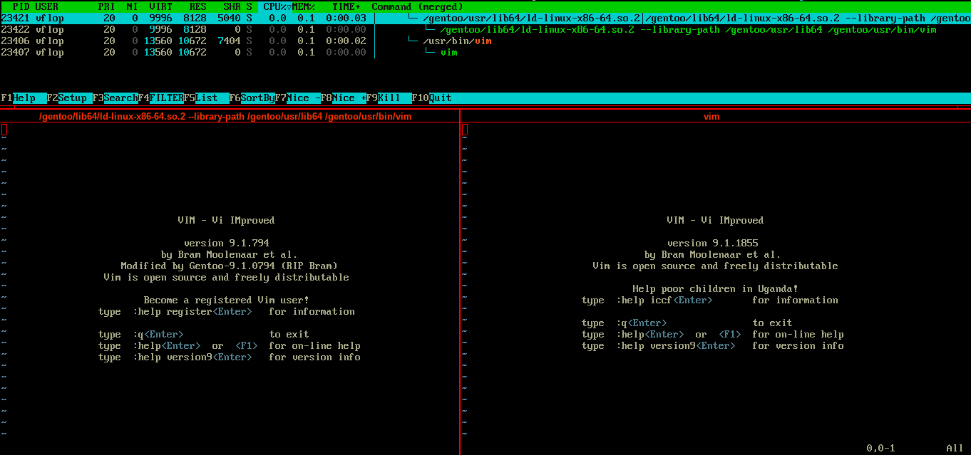Sort by RES column header
Viewport: 971px width, 455px height.
tap(197, 6)
